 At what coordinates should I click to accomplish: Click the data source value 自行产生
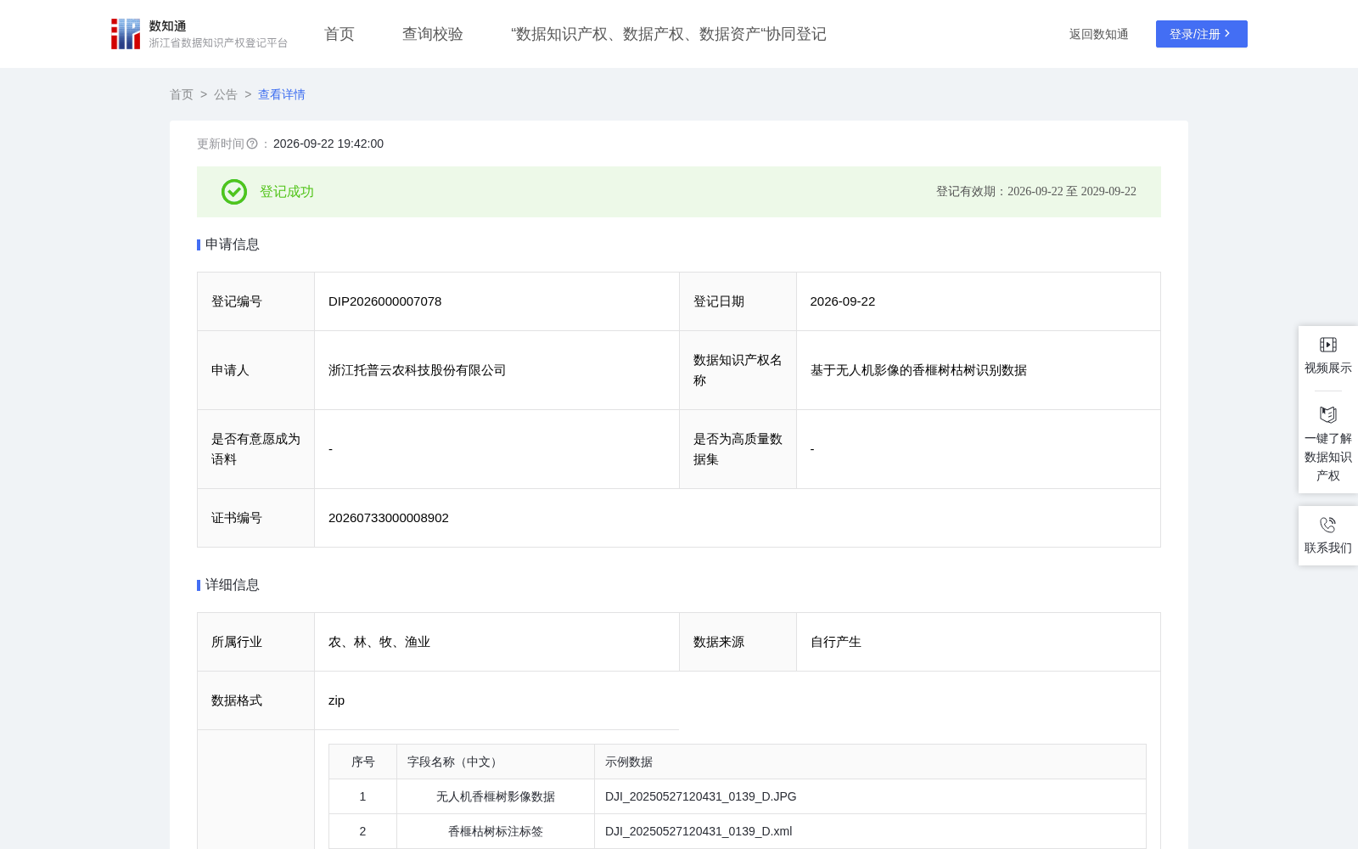click(836, 642)
